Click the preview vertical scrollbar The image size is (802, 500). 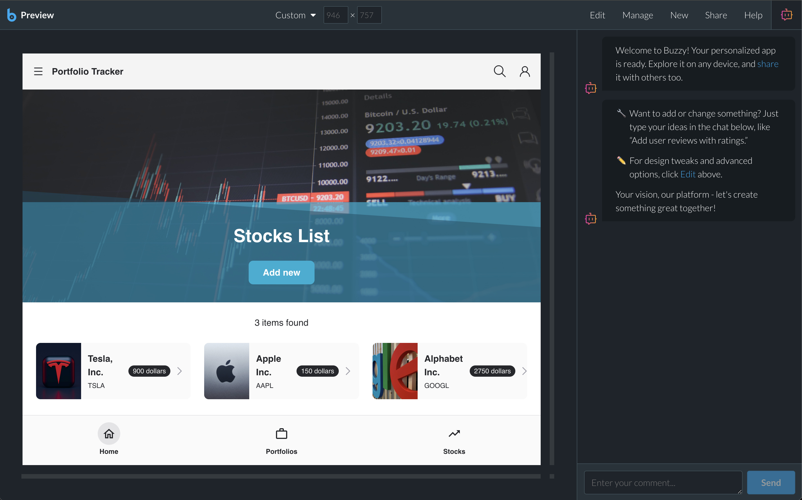[x=552, y=259]
